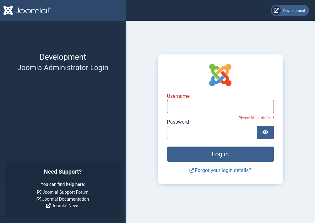Screen dimensions: 315x223
Task: Click the icon beside Joomla! Support Forum
Action: pos(39,192)
